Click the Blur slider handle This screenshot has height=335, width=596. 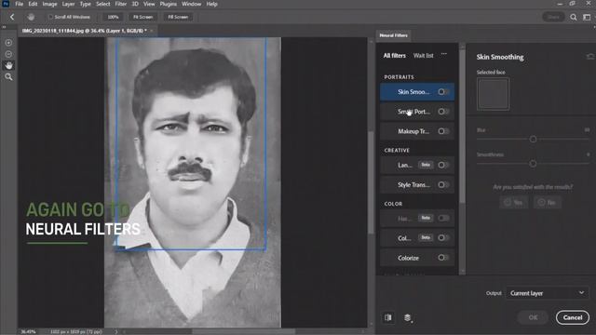(533, 140)
